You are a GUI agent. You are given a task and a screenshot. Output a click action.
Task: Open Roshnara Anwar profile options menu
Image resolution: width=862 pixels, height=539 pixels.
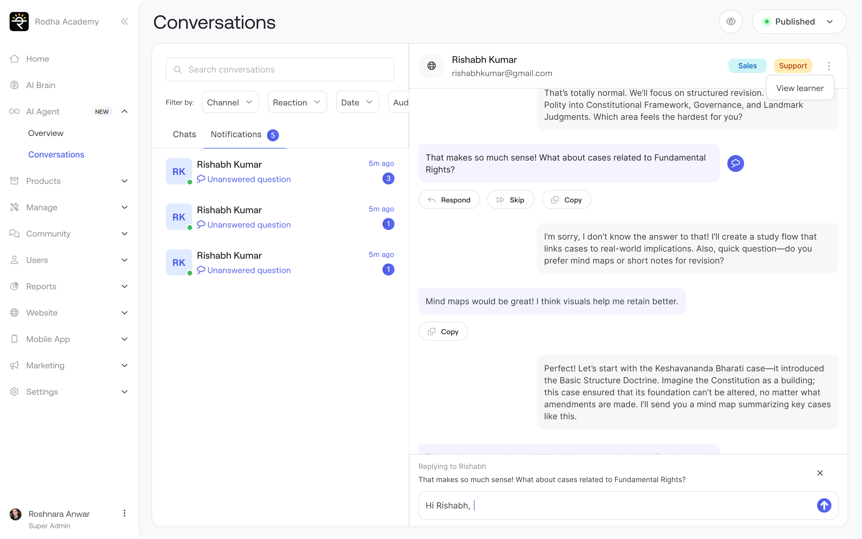tap(124, 513)
